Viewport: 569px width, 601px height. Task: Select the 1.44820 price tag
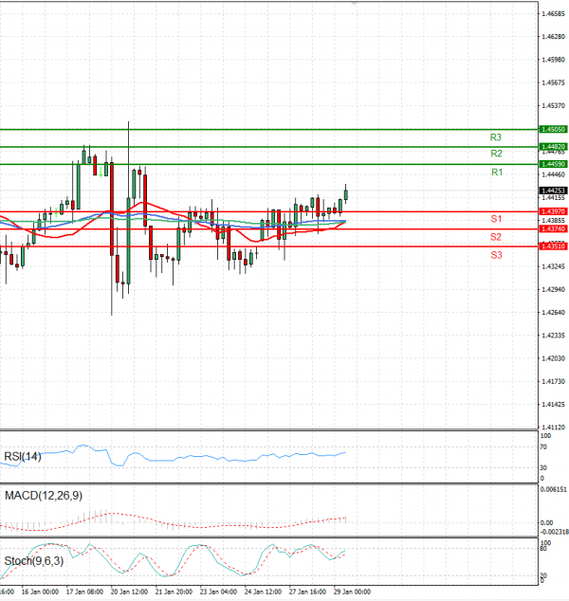point(553,147)
